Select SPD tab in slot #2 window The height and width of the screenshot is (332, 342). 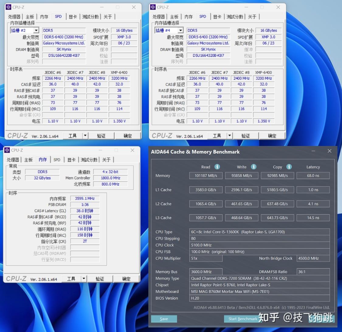[58, 17]
